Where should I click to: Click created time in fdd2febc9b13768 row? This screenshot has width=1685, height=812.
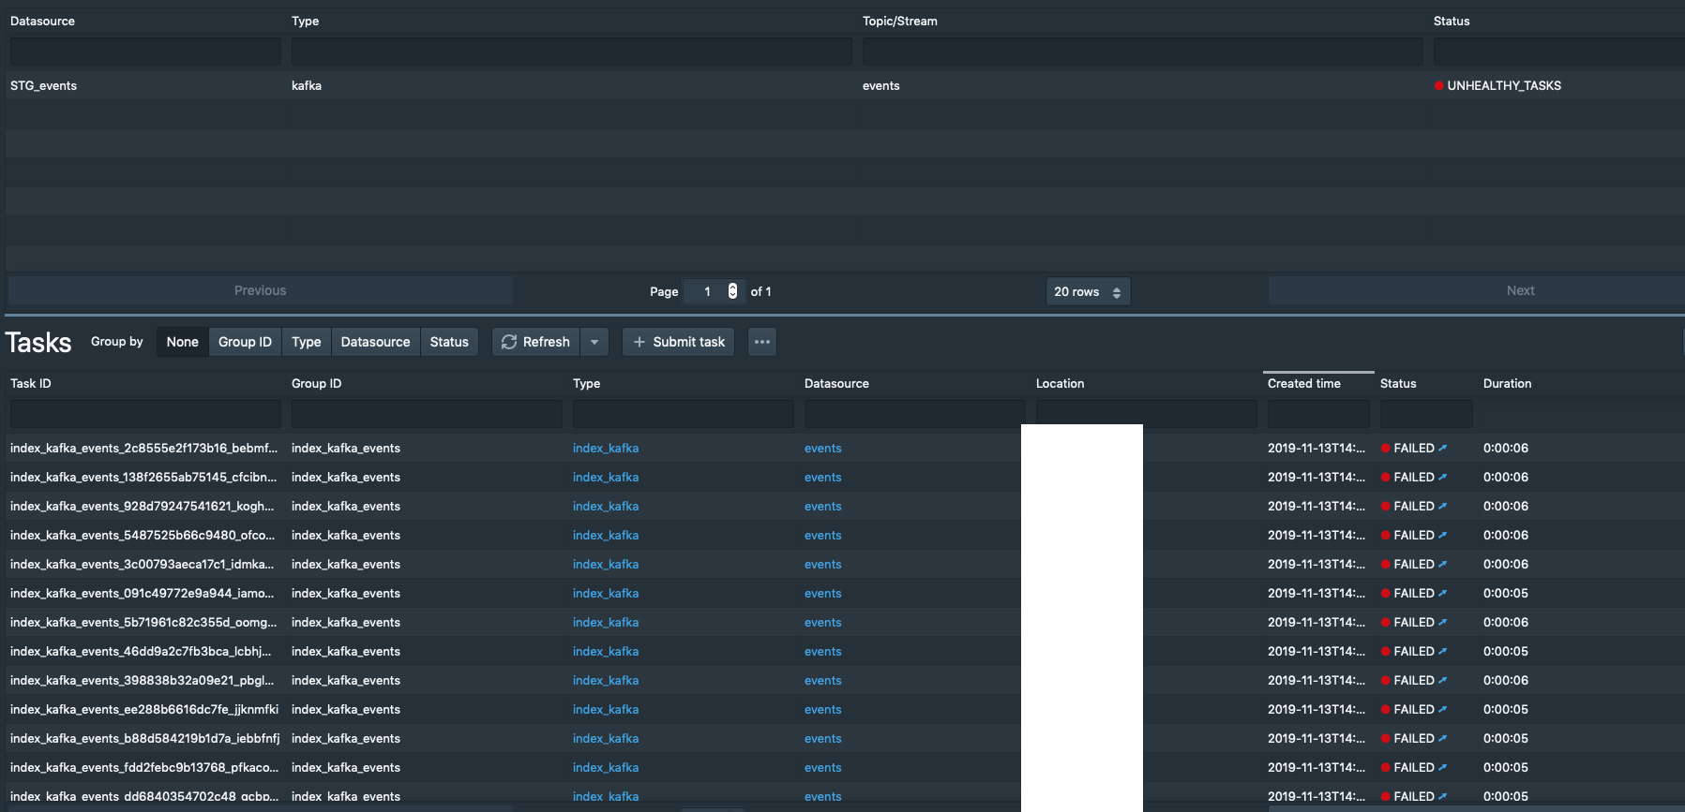pyautogui.click(x=1316, y=767)
